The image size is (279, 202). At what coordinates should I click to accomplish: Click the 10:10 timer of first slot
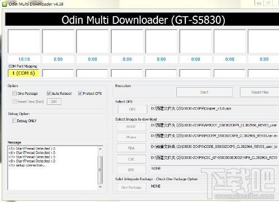(24, 59)
